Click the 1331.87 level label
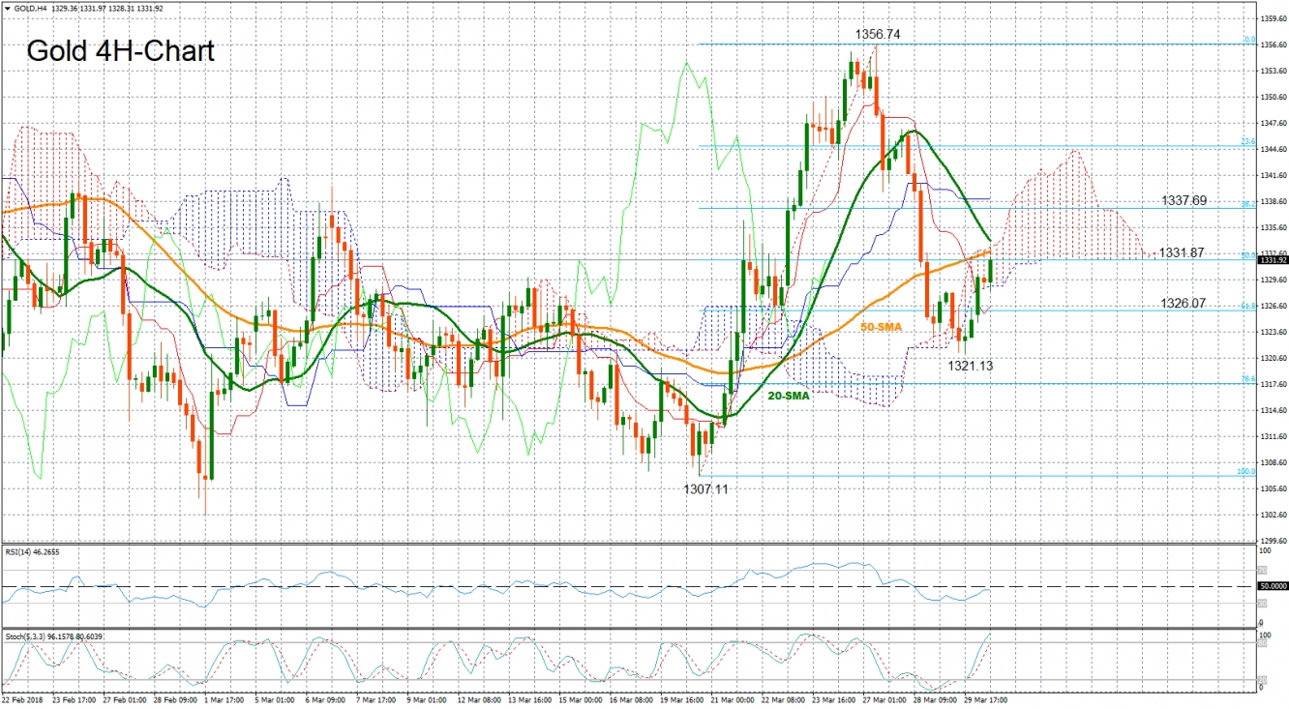The height and width of the screenshot is (709, 1289). [x=1182, y=252]
